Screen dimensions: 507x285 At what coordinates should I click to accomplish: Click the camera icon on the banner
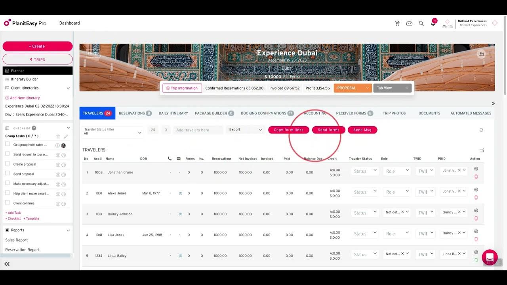(481, 54)
